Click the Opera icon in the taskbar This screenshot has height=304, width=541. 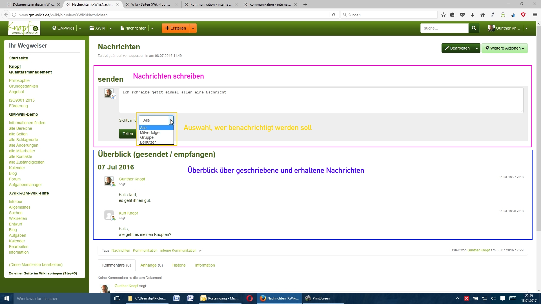[249, 298]
